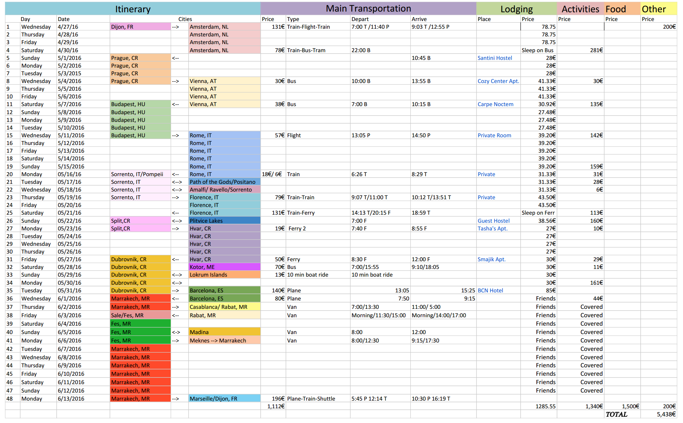Click the Tasha's Apt. link
Viewport: 683px width, 423px height.
click(x=492, y=229)
